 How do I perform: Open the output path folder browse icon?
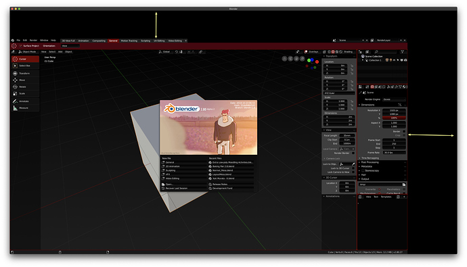[x=404, y=185]
